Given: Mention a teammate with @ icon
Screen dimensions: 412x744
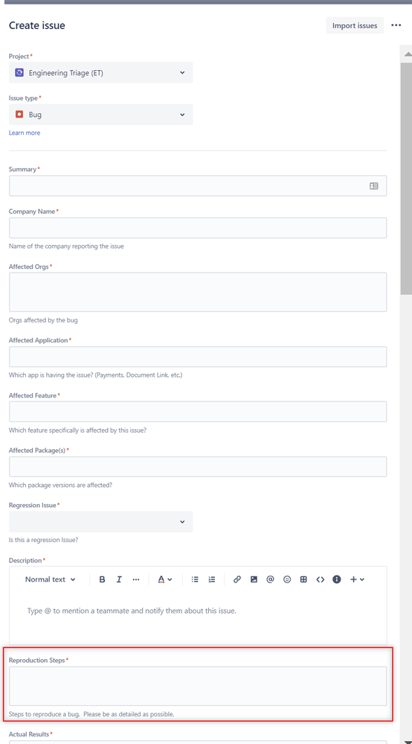Looking at the screenshot, I should click(x=271, y=579).
